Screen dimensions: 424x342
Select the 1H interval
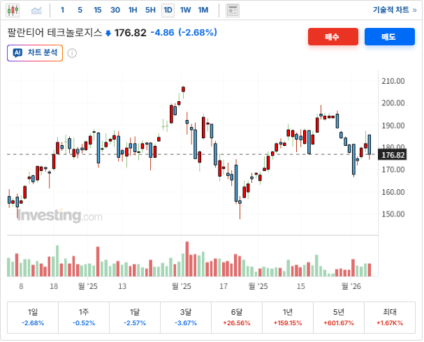pyautogui.click(x=133, y=10)
